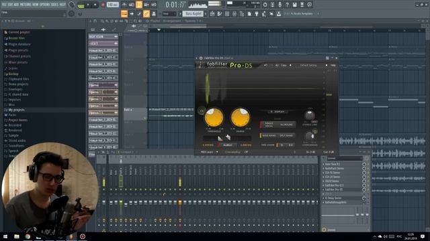The image size is (430, 241).
Task: Select Allround mode in Pro-DS
Action: click(286, 125)
